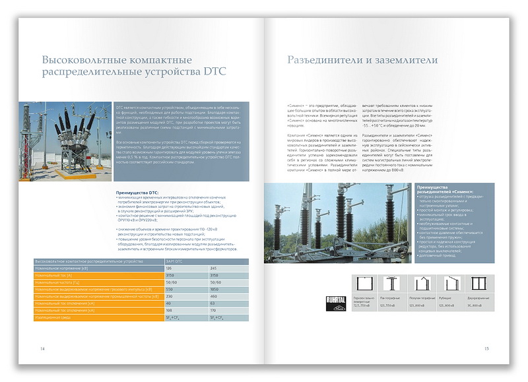Click the caption "Рубящие"
The image size is (528, 382).
[x=445, y=298]
